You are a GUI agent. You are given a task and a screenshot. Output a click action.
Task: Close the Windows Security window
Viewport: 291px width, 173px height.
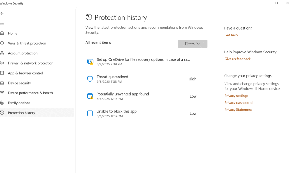tap(287, 3)
